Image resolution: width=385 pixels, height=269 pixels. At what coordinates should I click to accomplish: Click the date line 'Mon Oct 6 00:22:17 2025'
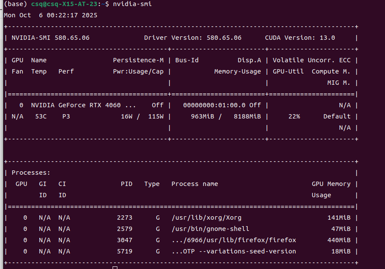click(51, 15)
